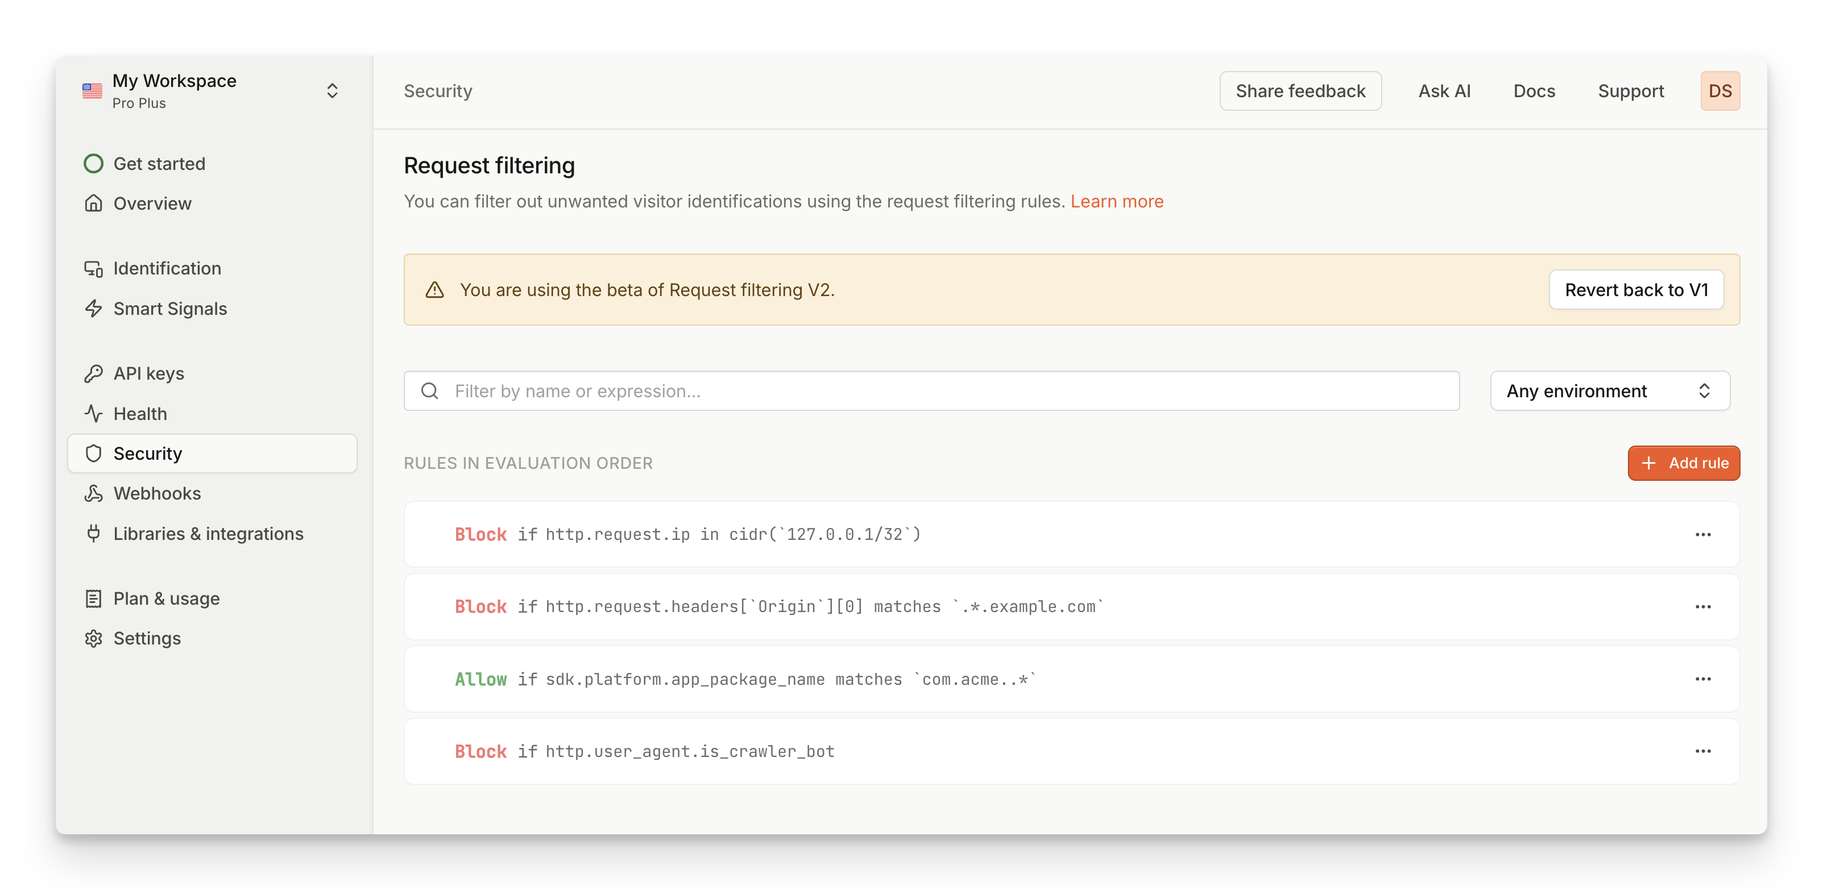This screenshot has height=890, width=1823.
Task: Open options for the app_package_name Allow rule
Action: [1702, 679]
